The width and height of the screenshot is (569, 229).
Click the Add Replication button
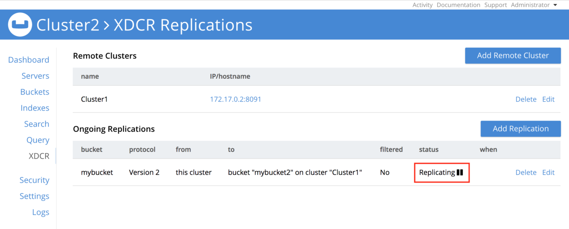point(521,129)
